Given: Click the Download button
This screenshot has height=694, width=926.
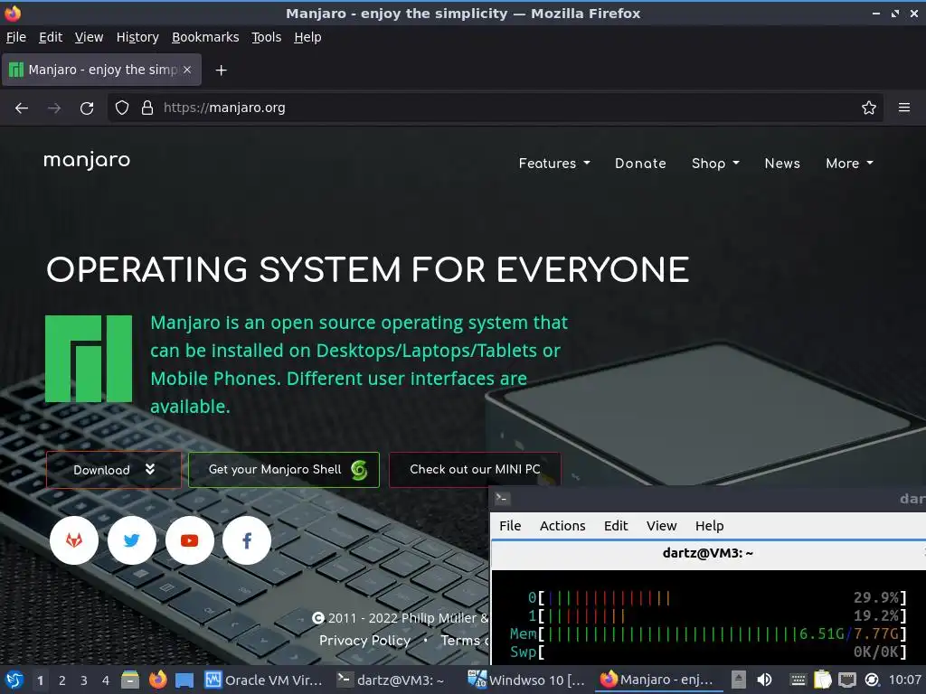Looking at the screenshot, I should [x=113, y=470].
